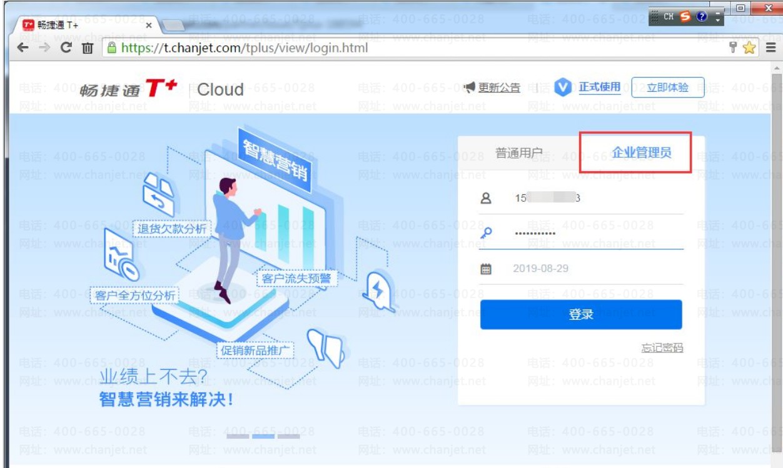This screenshot has height=468, width=783.
Task: Click the password input field
Action: tap(582, 233)
